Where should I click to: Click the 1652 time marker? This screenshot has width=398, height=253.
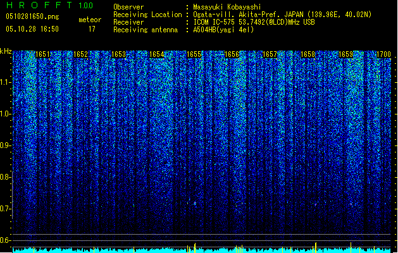point(80,54)
